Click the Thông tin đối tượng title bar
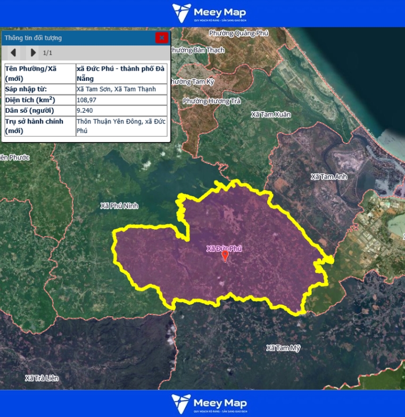The width and height of the screenshot is (405, 417). pyautogui.click(x=75, y=38)
